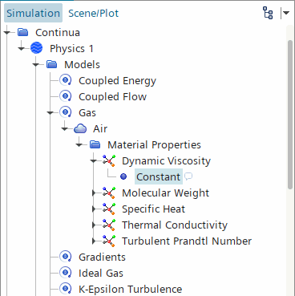Click the Dynamic Viscosity property icon
Screen dimensions: 295x296
coord(109,160)
